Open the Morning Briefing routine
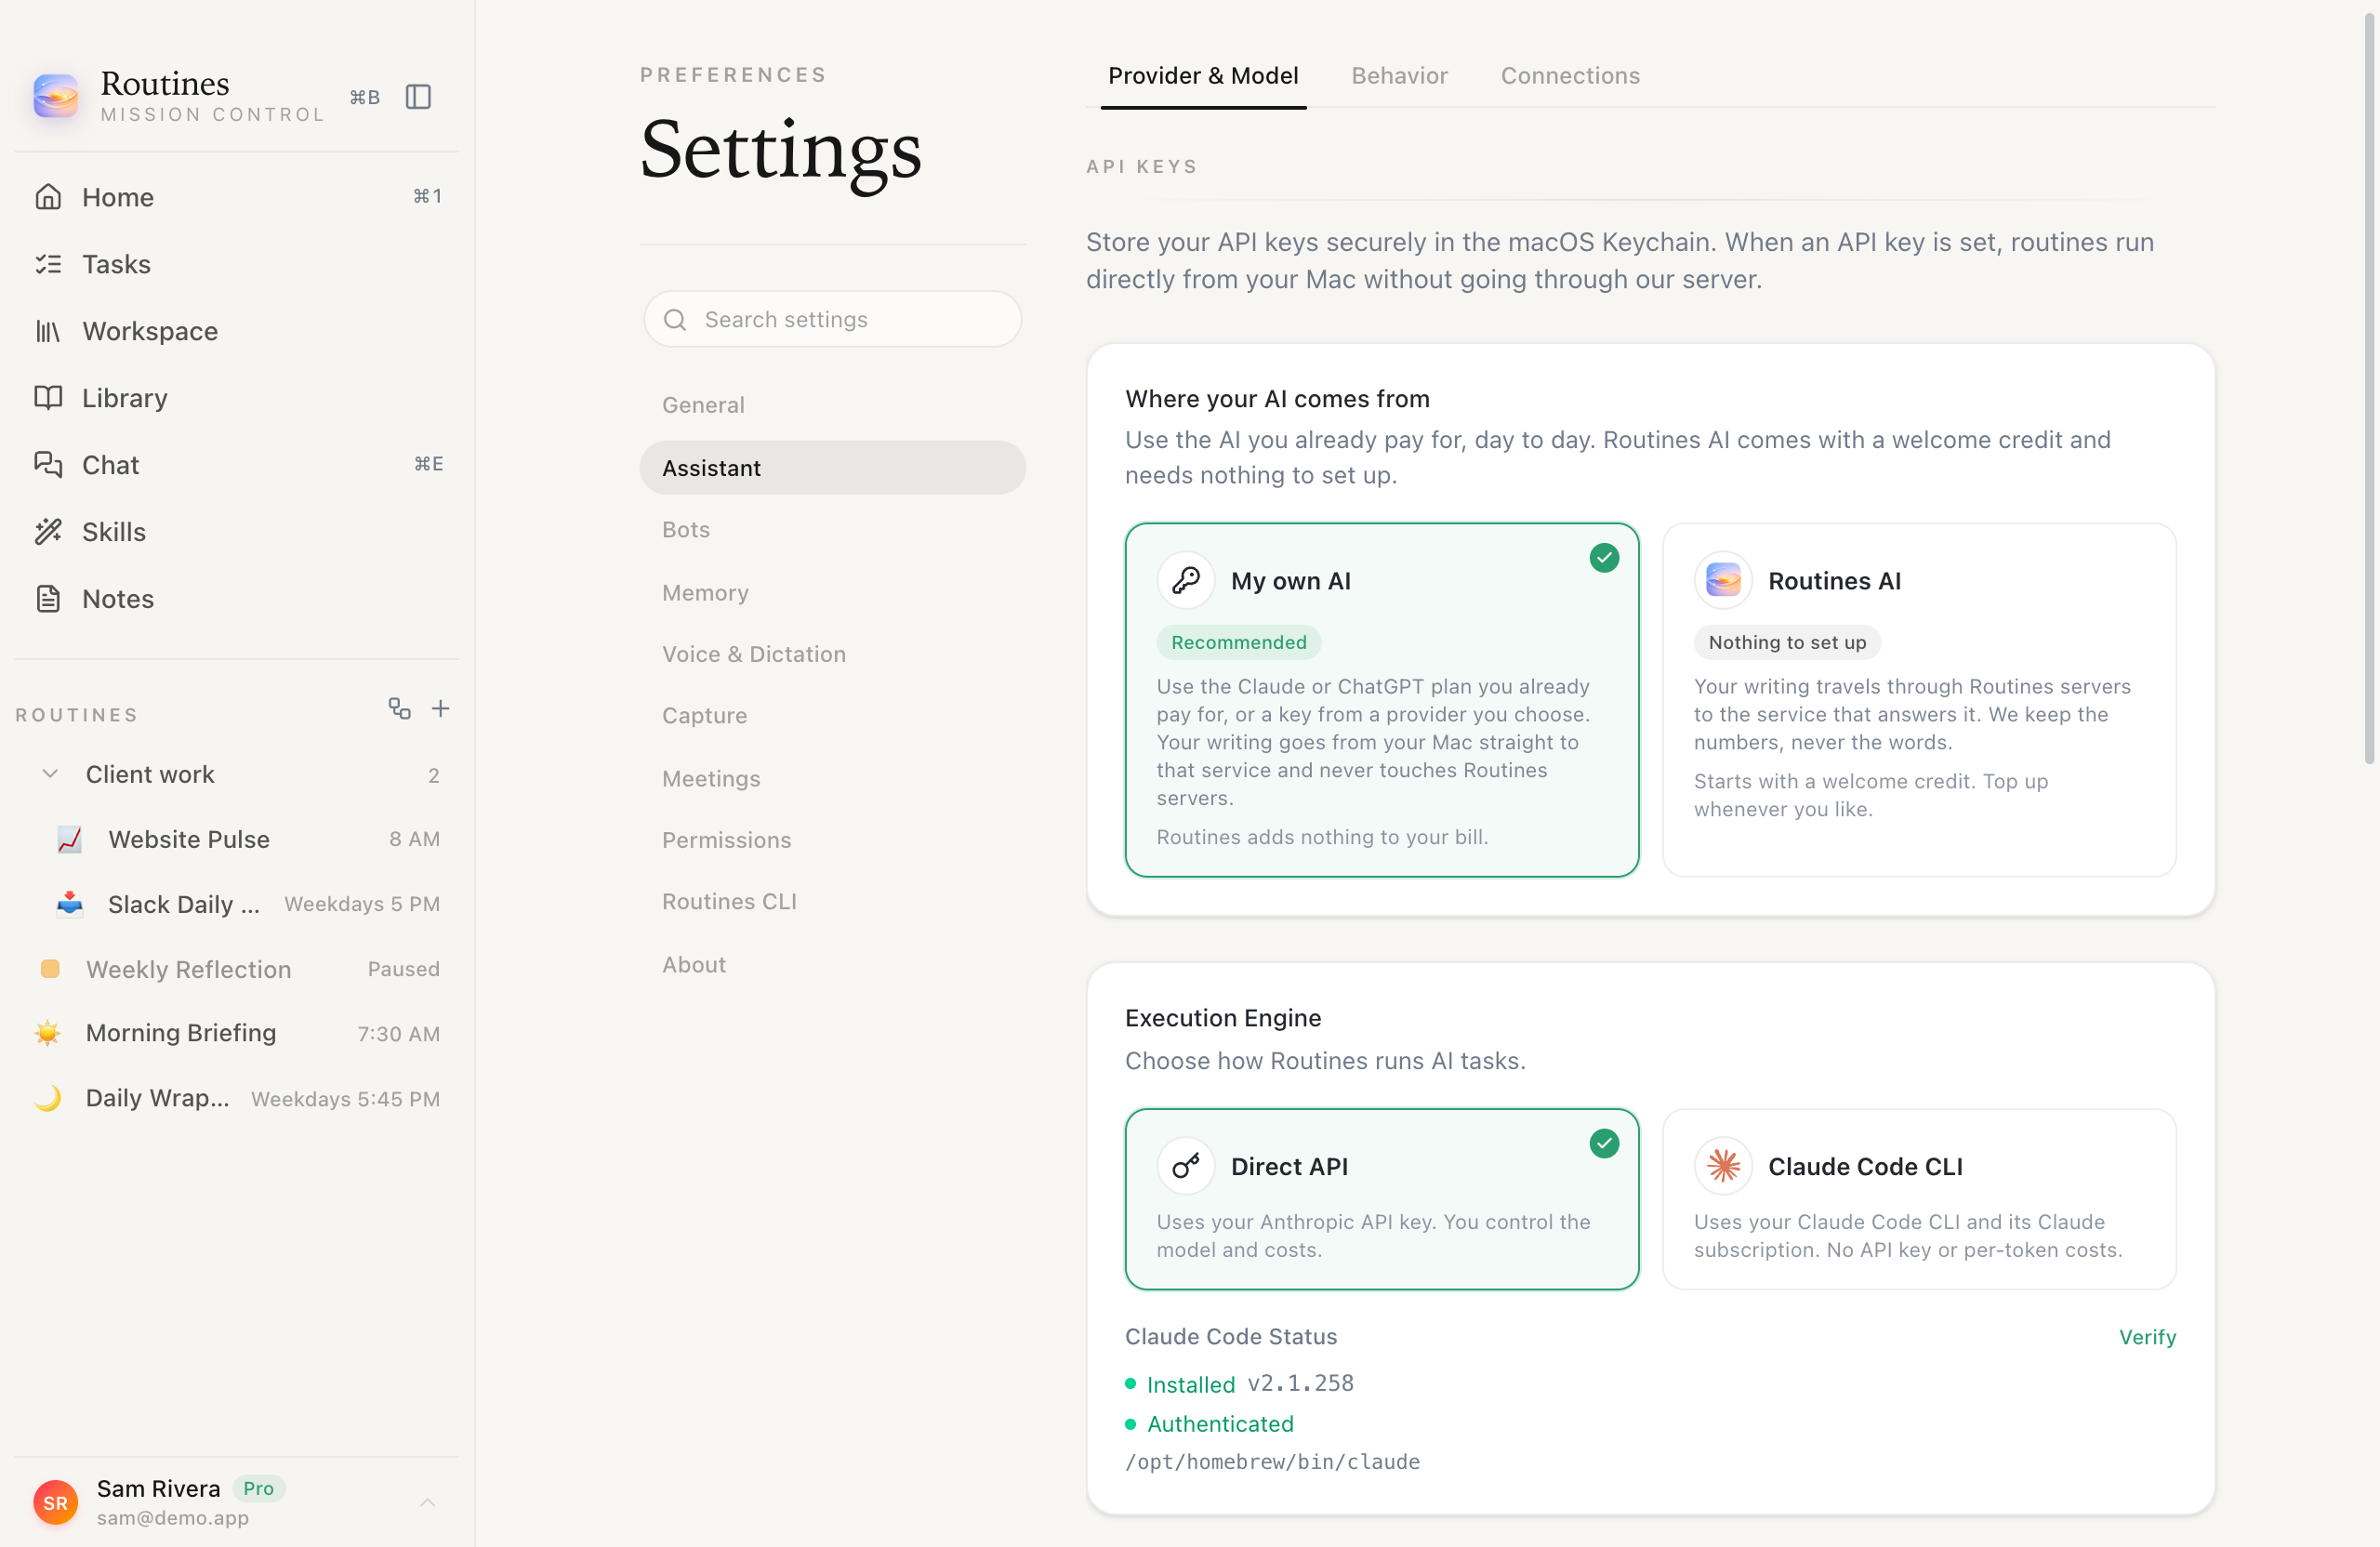2380x1547 pixels. click(x=237, y=1033)
